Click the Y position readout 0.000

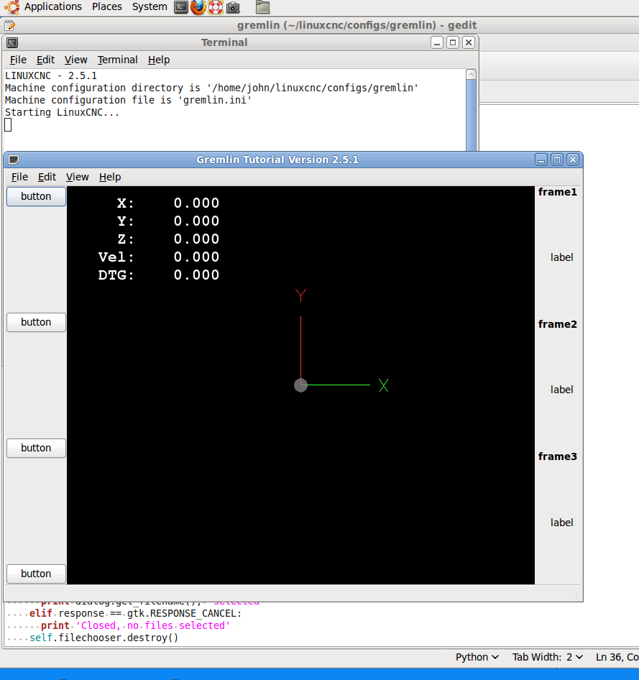click(196, 221)
